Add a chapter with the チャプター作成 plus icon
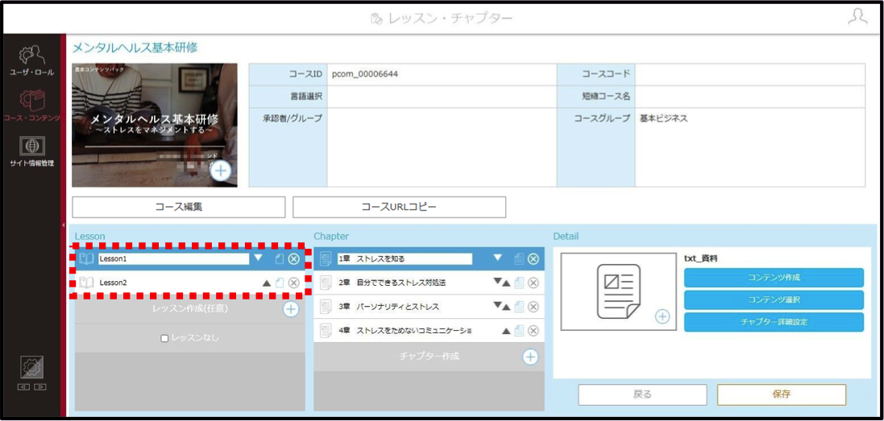The height and width of the screenshot is (421, 884). [530, 357]
